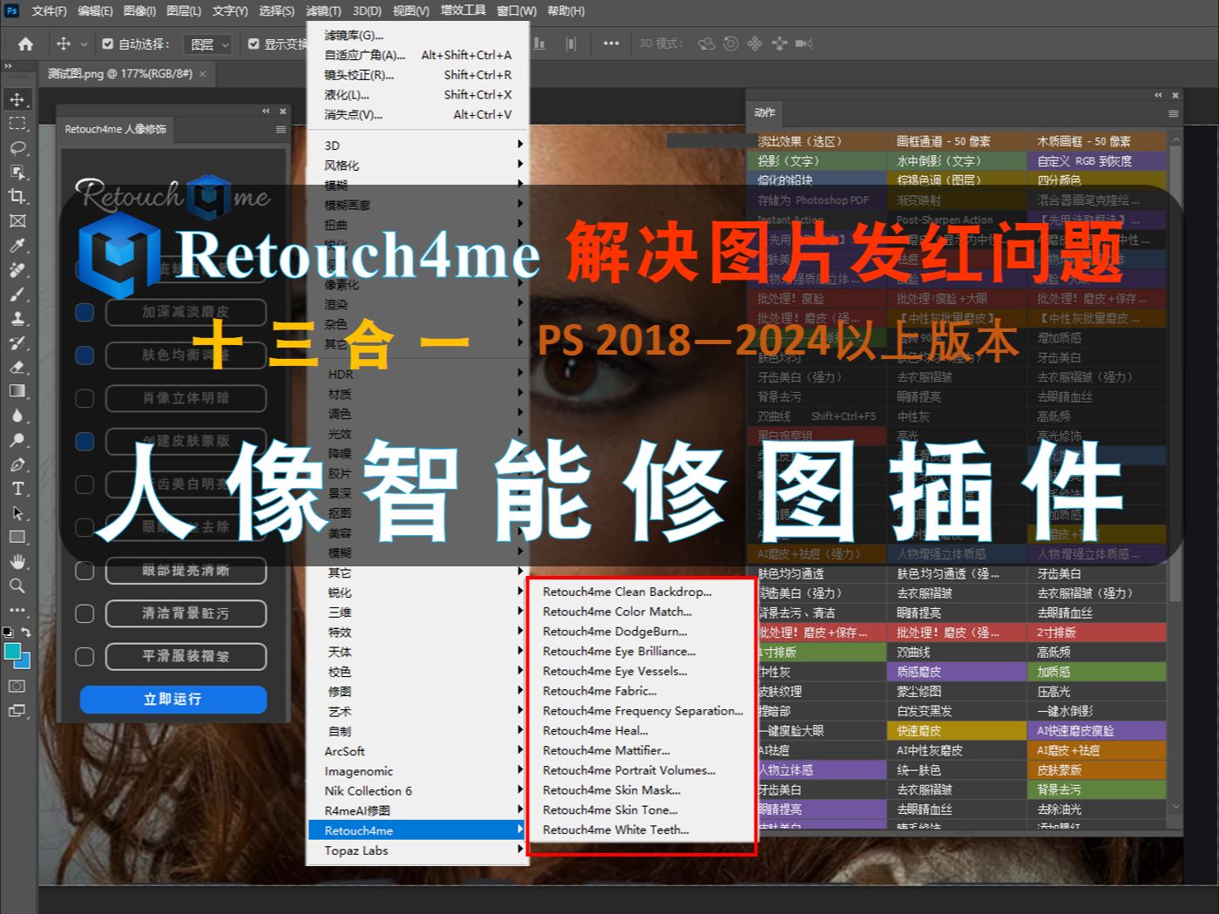Open the Edit Toolbar three-dots icon

tap(17, 611)
